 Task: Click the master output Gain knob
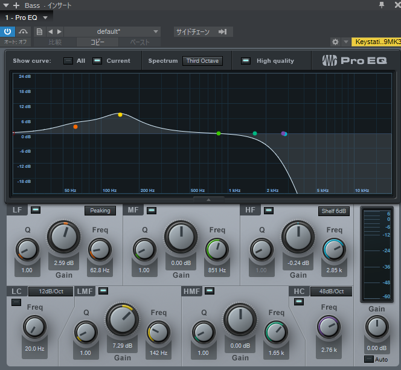point(377,327)
